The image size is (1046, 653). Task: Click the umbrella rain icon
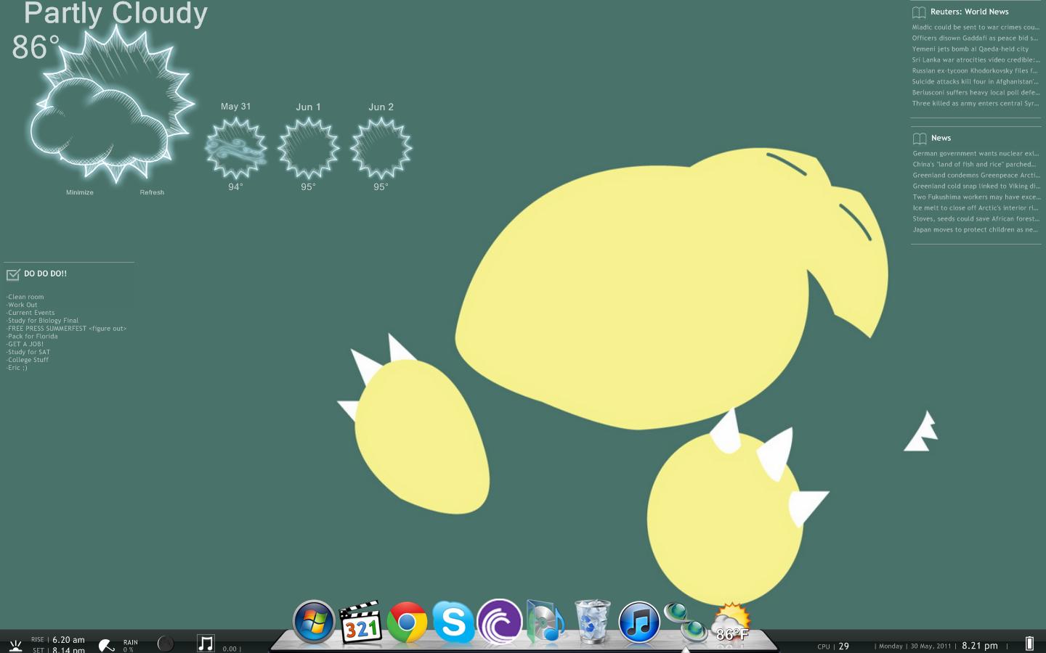tap(107, 644)
